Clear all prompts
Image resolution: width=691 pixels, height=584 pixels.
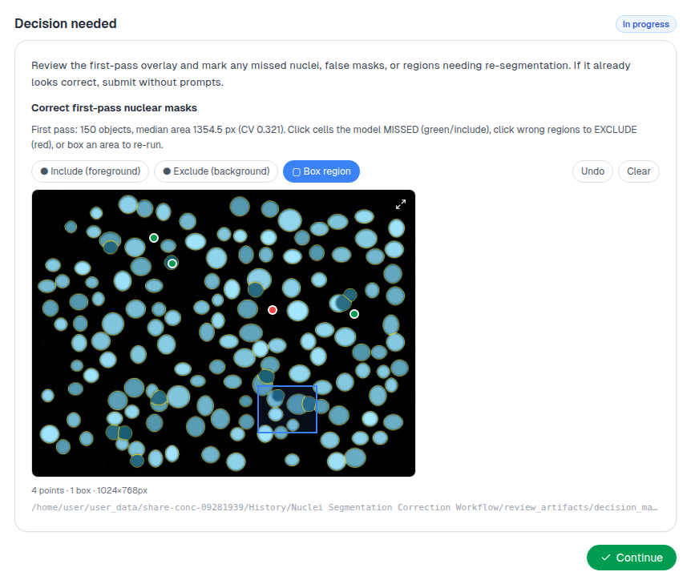(x=639, y=171)
